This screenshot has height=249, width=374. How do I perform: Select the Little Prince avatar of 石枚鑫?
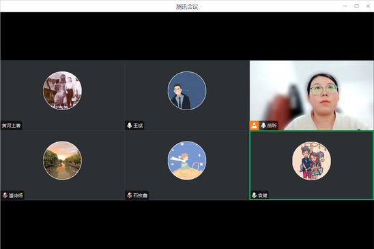[187, 161]
